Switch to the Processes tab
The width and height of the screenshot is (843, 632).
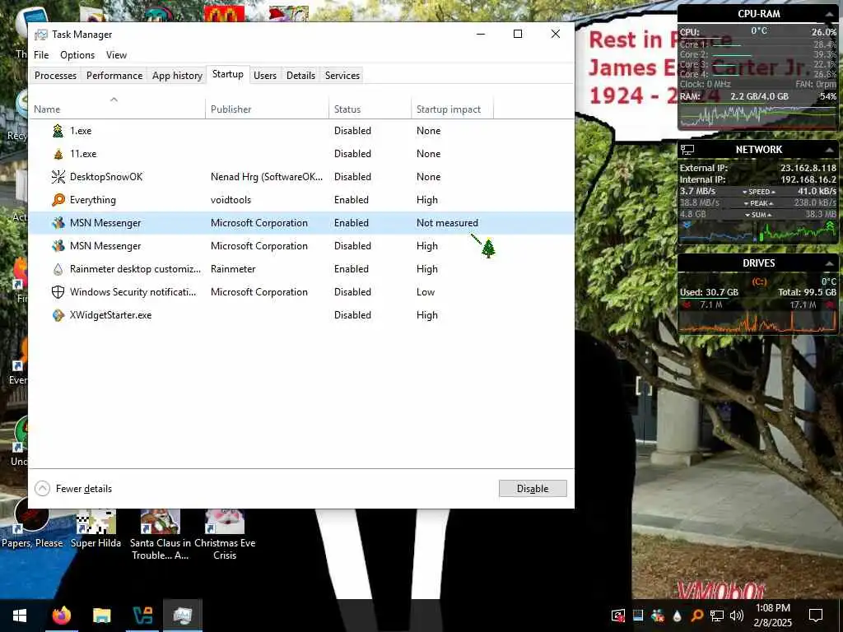55,76
